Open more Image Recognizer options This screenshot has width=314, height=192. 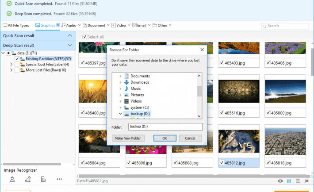pos(59,179)
